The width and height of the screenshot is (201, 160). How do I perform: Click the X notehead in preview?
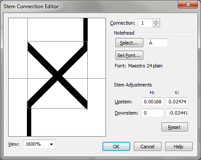57,75
